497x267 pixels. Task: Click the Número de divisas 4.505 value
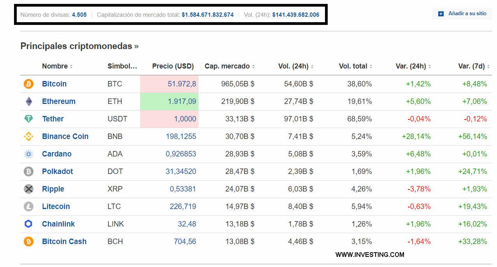[79, 15]
